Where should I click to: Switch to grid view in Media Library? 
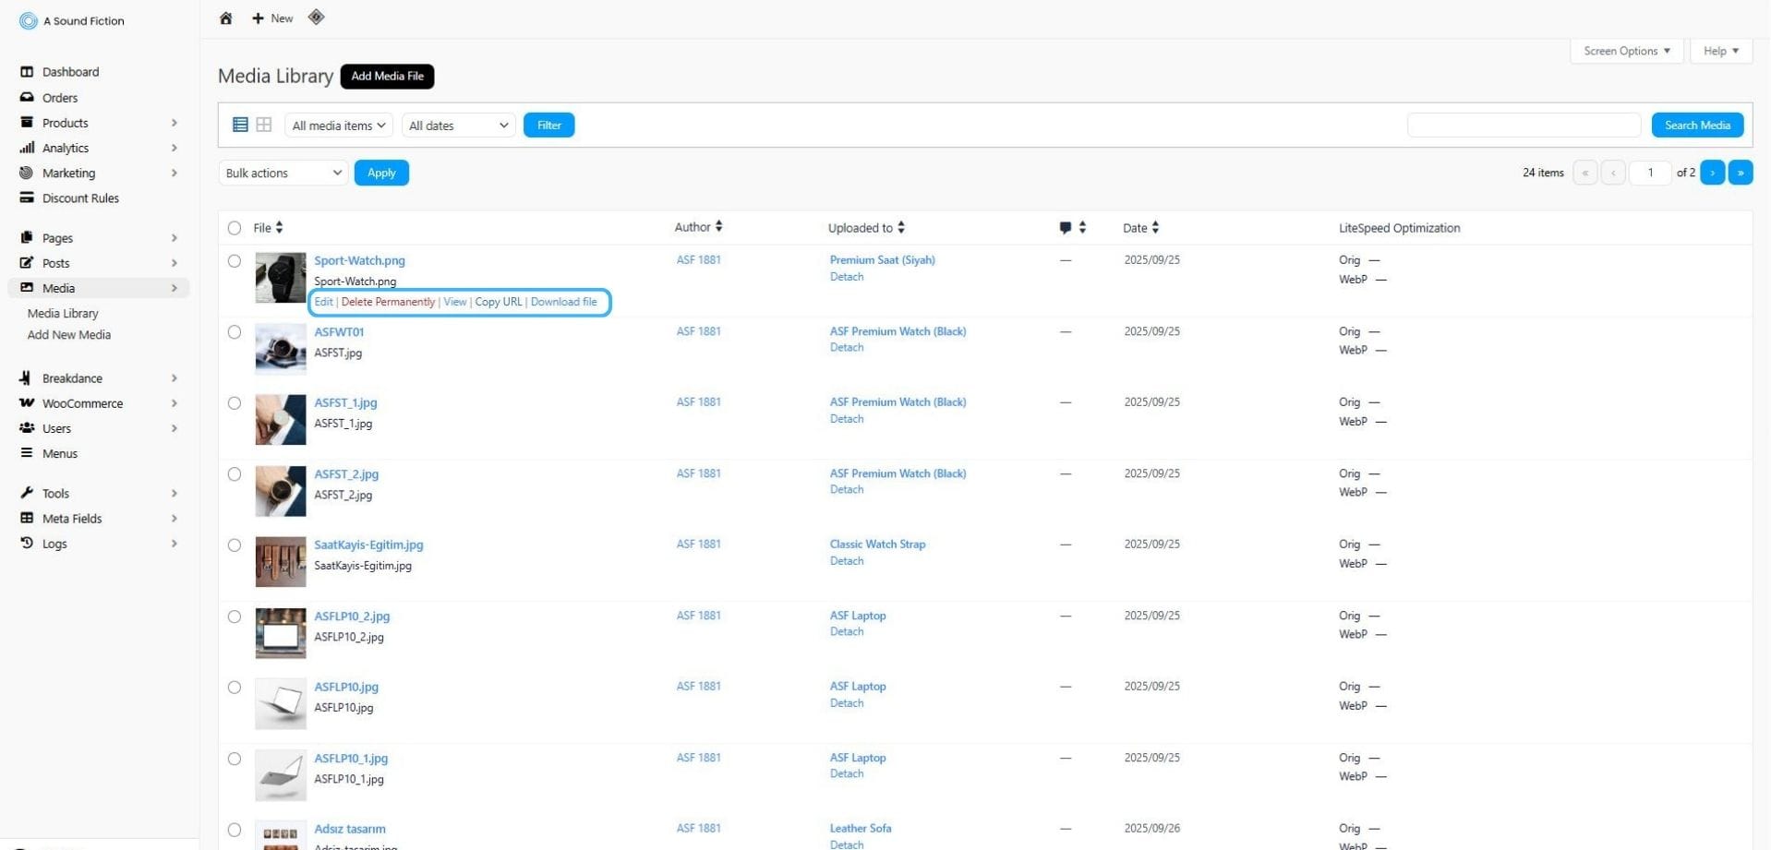point(263,124)
